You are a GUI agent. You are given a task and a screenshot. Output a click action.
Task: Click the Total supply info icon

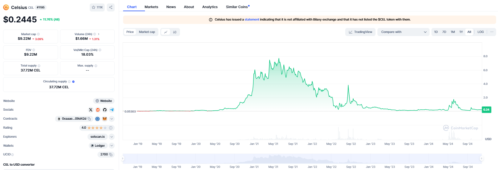pos(39,66)
